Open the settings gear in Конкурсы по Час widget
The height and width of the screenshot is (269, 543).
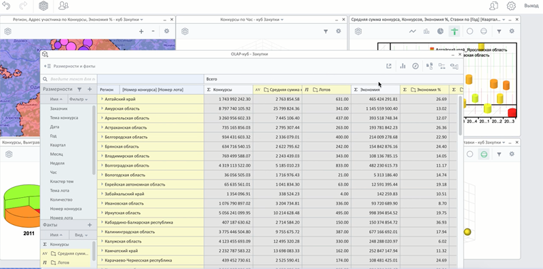[339, 31]
